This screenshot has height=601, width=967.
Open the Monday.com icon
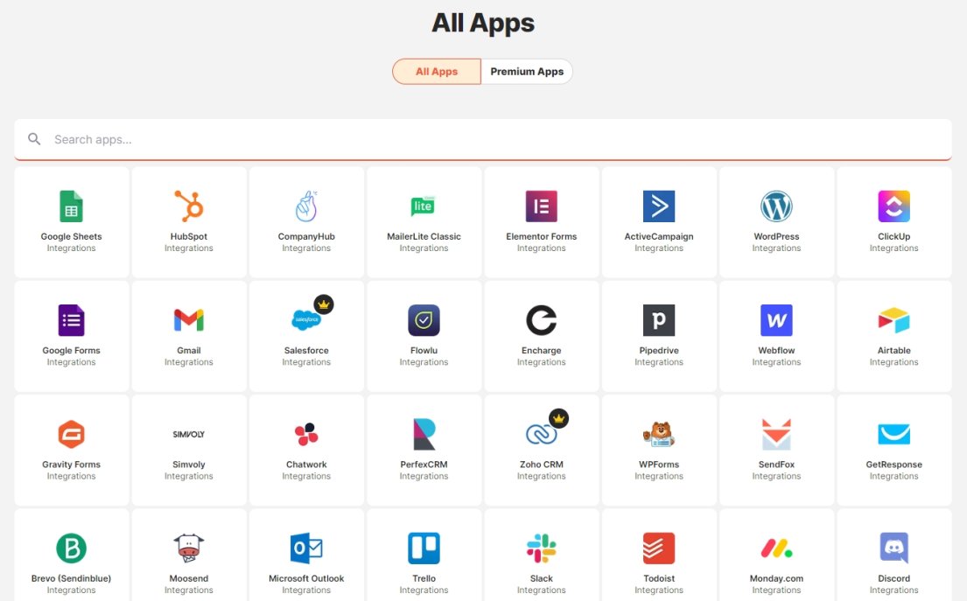[x=776, y=548]
